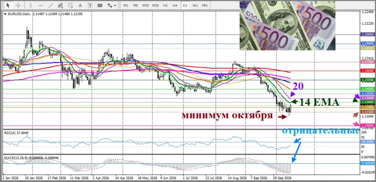Click the '14 Aug 2026' date label

pos(238,178)
